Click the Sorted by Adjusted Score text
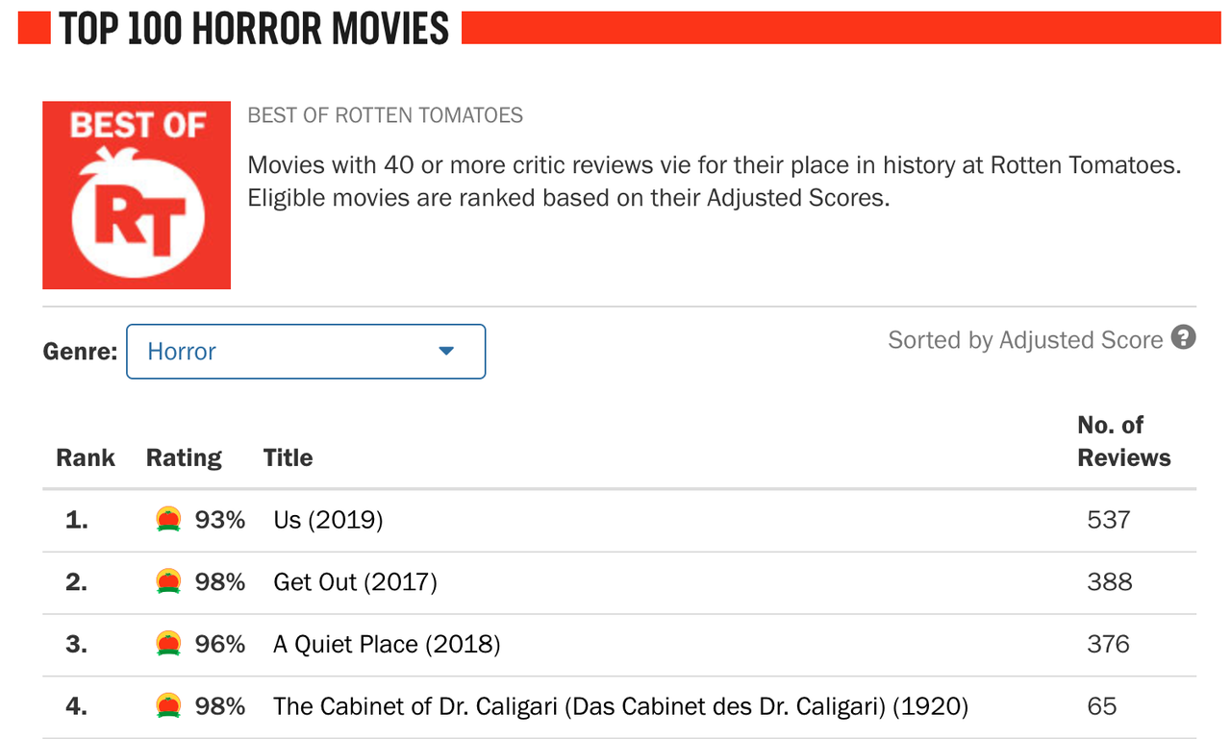Screen dimensions: 1231x739 point(1025,340)
